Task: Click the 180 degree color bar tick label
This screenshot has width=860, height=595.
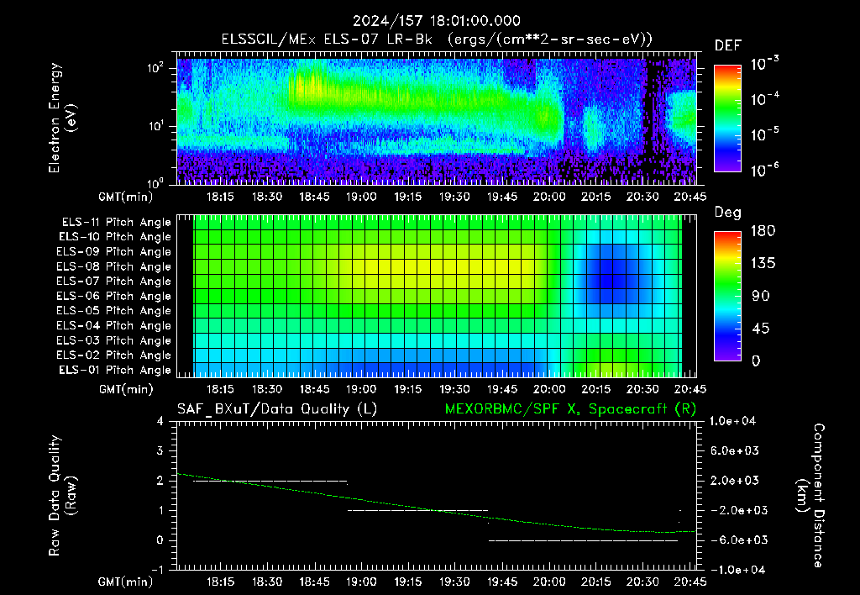Action: 763,230
